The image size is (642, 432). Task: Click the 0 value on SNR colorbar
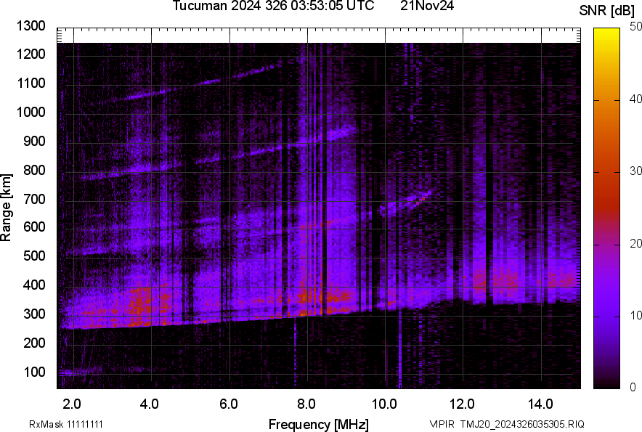tap(633, 388)
